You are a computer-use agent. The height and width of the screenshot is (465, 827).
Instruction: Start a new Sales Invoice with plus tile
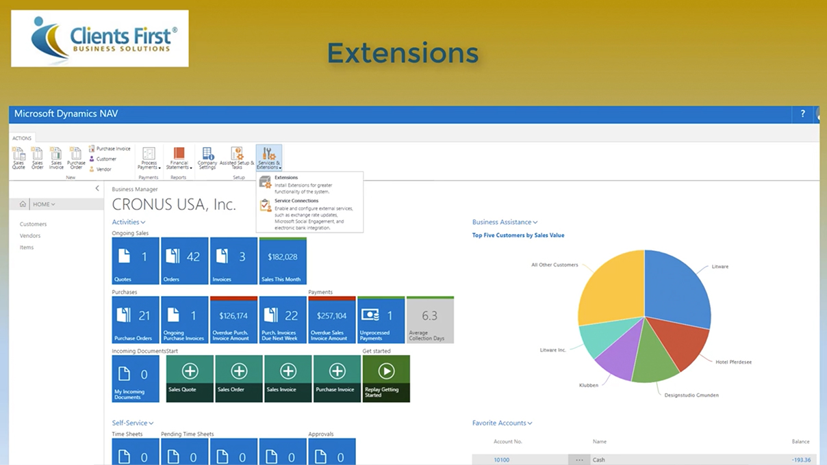coord(288,378)
